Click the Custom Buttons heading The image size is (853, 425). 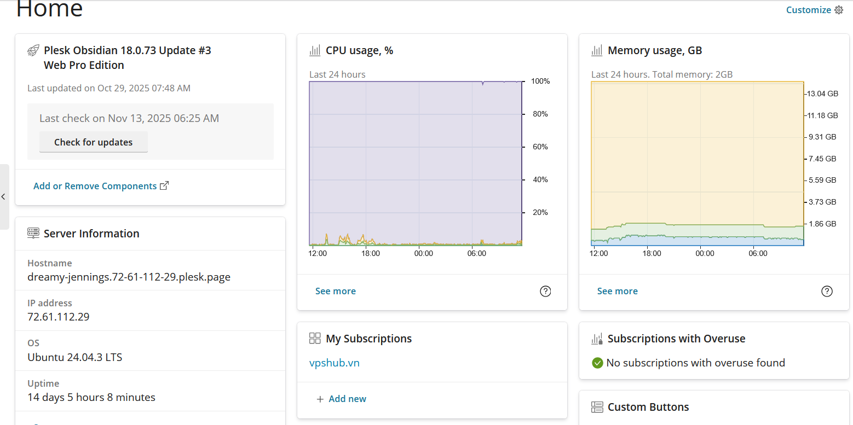click(x=648, y=407)
